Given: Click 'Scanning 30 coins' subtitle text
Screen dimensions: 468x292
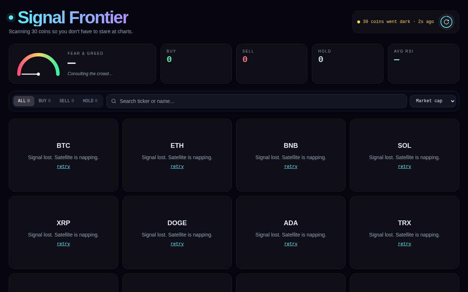Looking at the screenshot, I should pos(71,31).
